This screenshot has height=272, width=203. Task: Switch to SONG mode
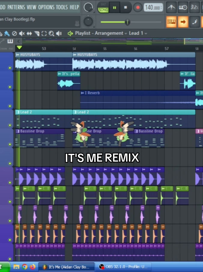[103, 10]
